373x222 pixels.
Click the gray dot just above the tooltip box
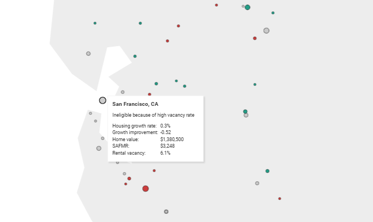[x=123, y=92]
